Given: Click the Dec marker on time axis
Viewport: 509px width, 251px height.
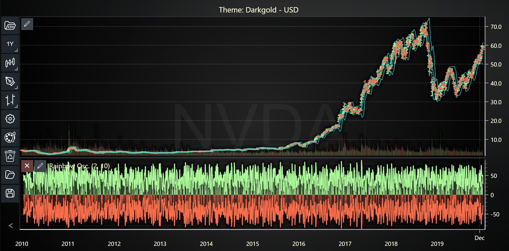Looking at the screenshot, I should [480, 238].
